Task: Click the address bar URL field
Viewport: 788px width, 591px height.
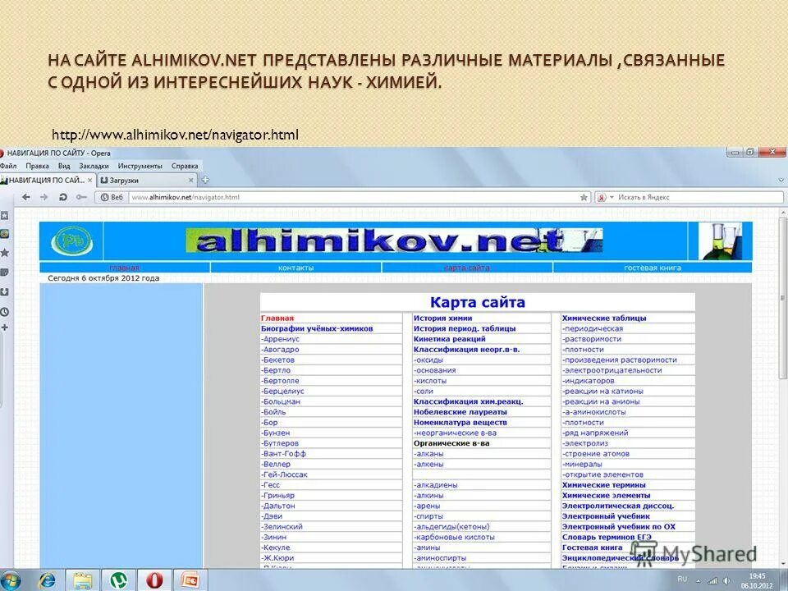Action: [355, 198]
